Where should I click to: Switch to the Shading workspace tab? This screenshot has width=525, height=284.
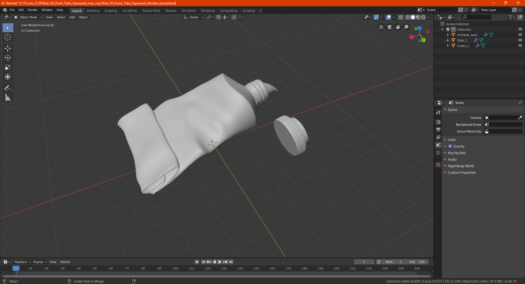coord(171,11)
